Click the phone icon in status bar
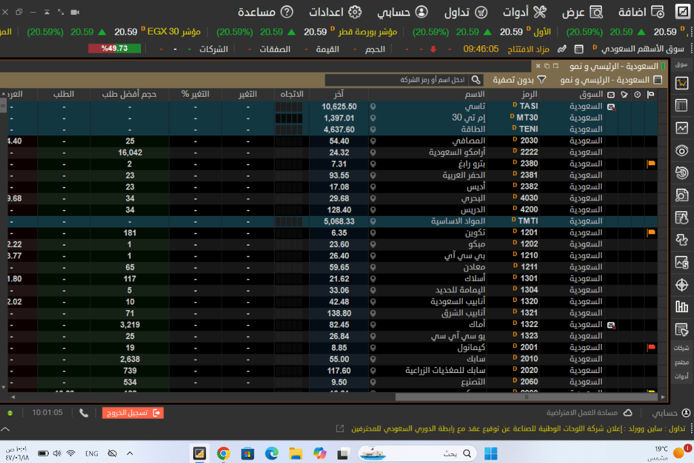The image size is (694, 463). (x=83, y=412)
